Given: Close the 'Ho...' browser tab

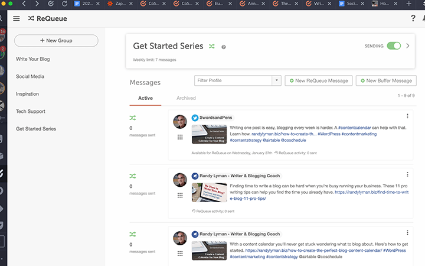Looking at the screenshot, I should pyautogui.click(x=395, y=4).
